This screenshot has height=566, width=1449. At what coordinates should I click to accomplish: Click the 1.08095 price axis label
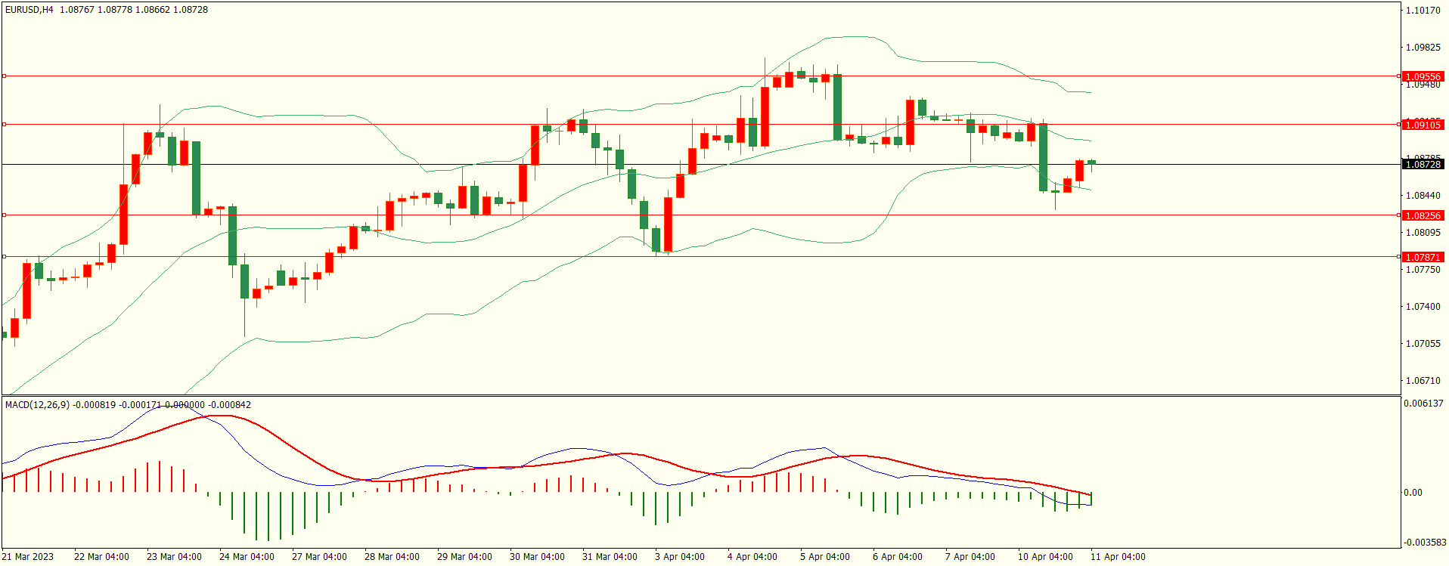[x=1423, y=233]
